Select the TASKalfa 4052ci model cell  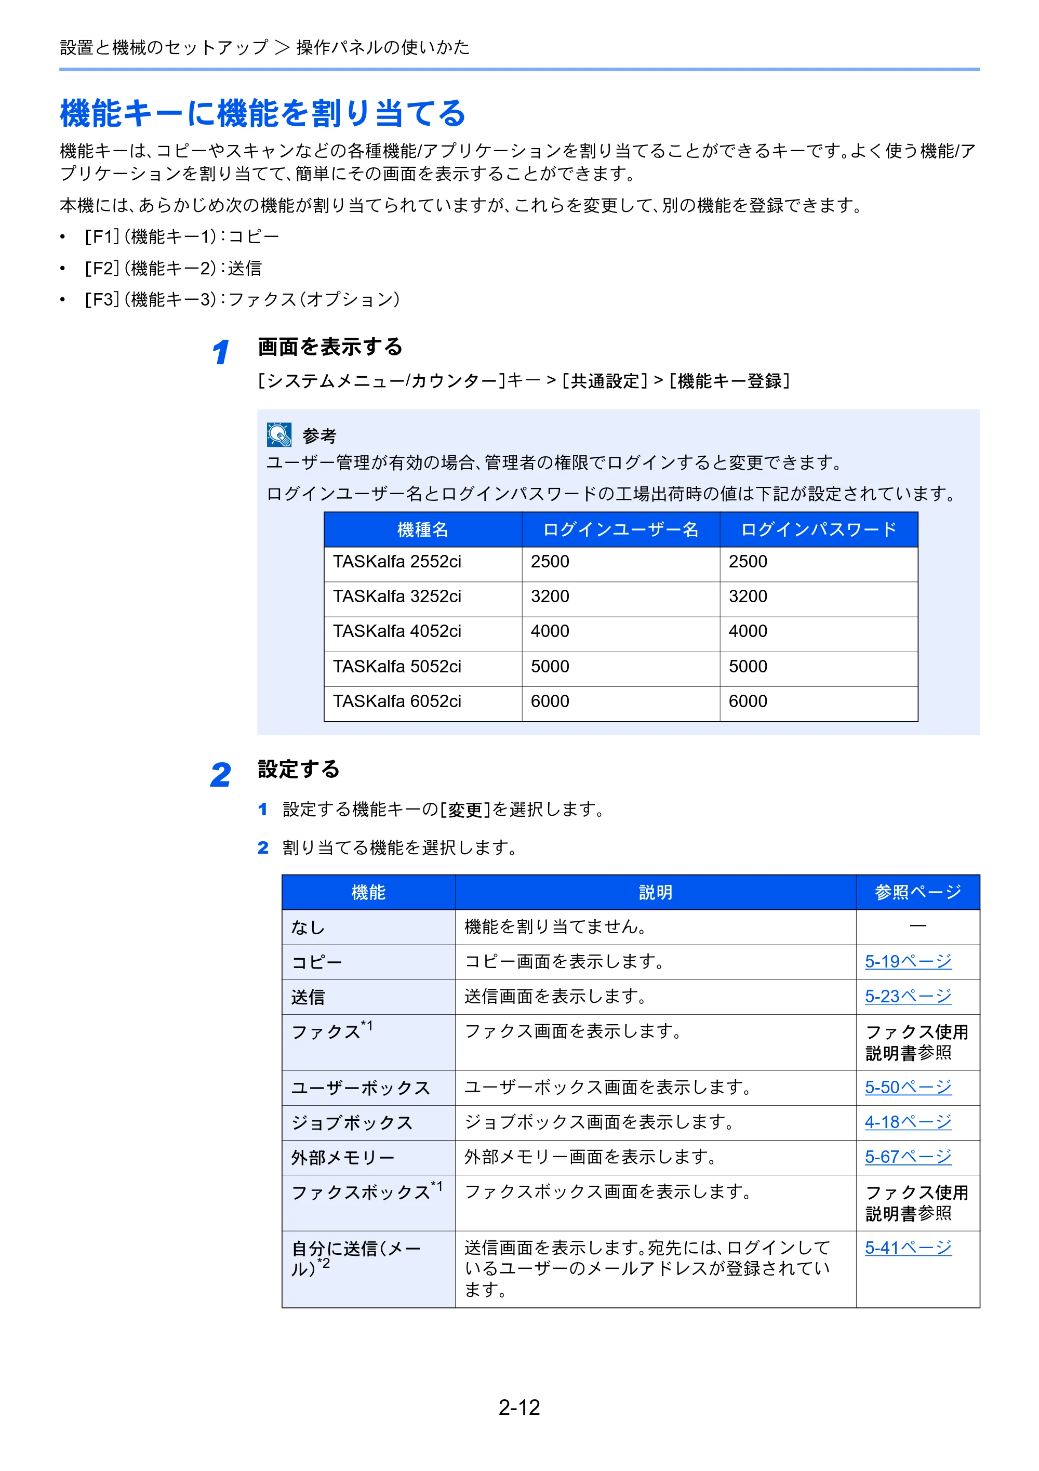(x=423, y=634)
